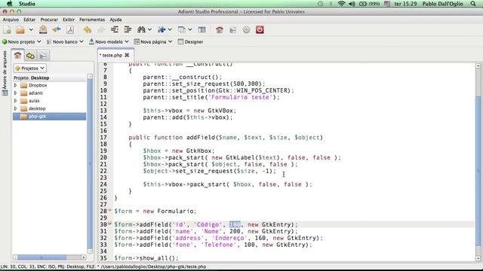Click the greyed redo arrow icon
483x271 pixels.
coord(101,30)
